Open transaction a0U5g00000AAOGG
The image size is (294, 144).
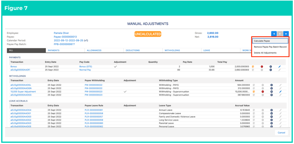(x=21, y=95)
